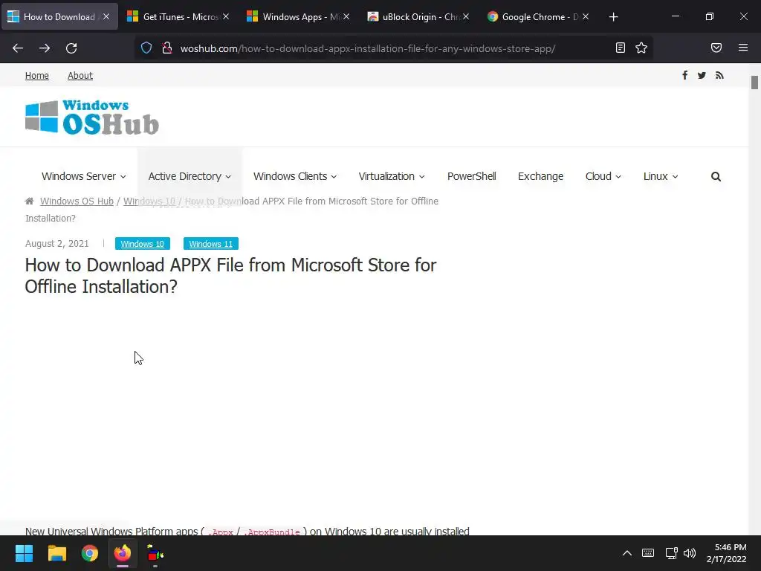The height and width of the screenshot is (571, 761).
Task: Expand the Active Directory menu
Action: click(x=190, y=176)
